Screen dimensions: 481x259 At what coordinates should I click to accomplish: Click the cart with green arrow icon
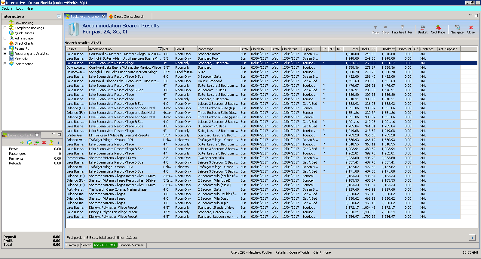click(37, 142)
